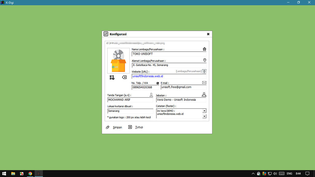Click the home icon above company name
This screenshot has height=177, width=315.
[204, 49]
